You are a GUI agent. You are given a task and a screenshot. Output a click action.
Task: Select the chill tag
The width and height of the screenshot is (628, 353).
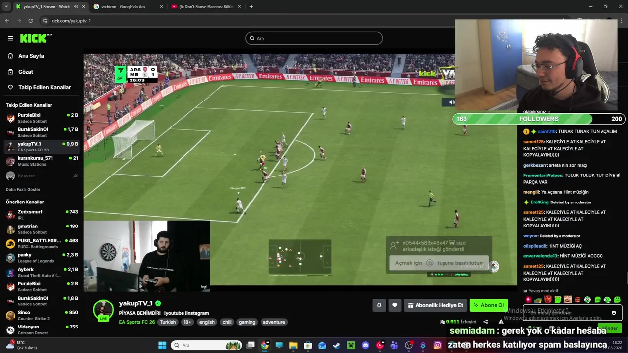[x=227, y=322]
